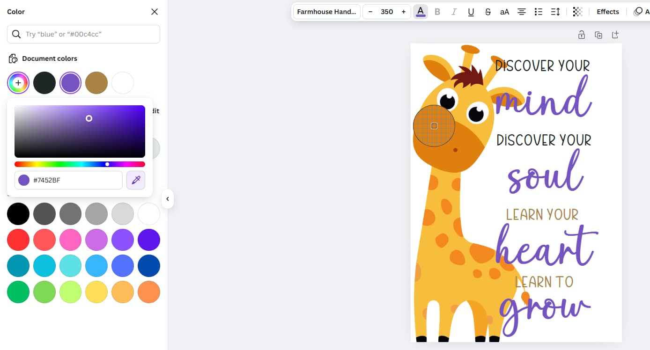This screenshot has width=650, height=350.
Task: Close the Color panel
Action: pos(155,12)
